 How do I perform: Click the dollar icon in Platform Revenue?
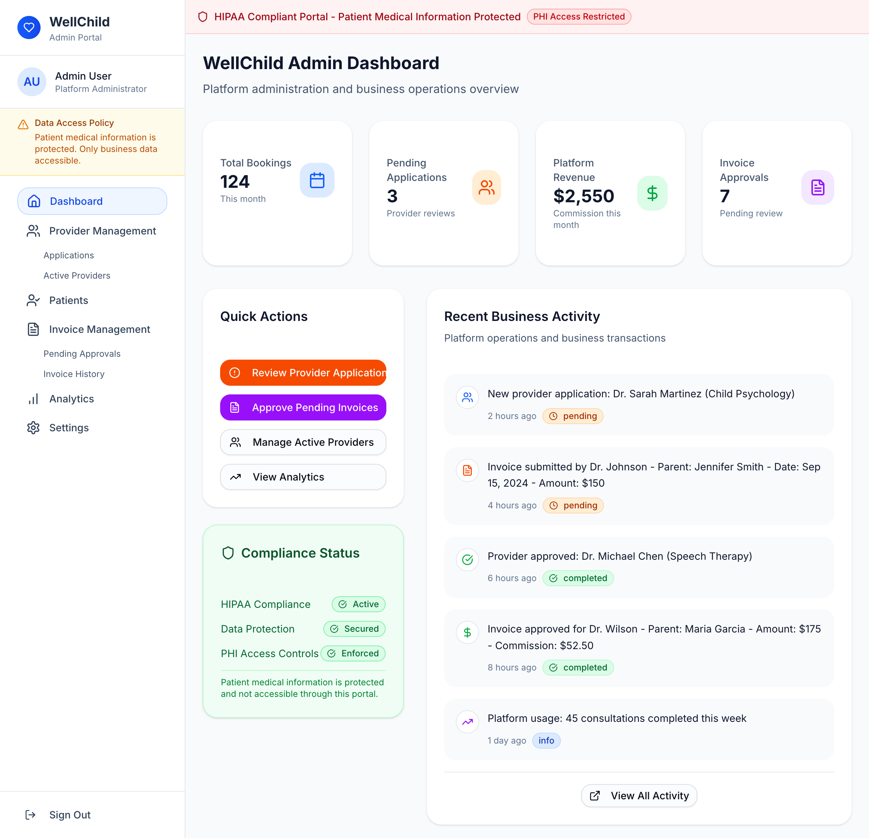click(x=652, y=193)
